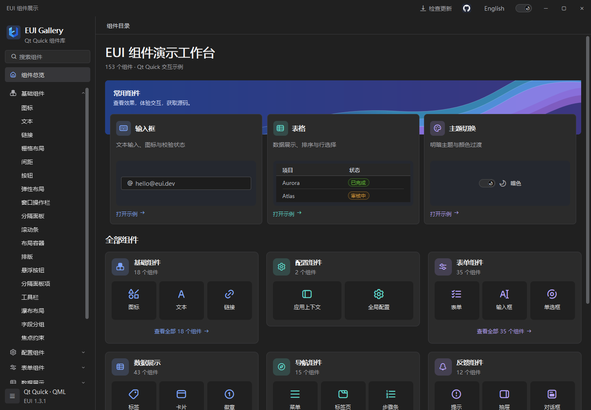Open the 全局配置 component tile

[x=379, y=301]
